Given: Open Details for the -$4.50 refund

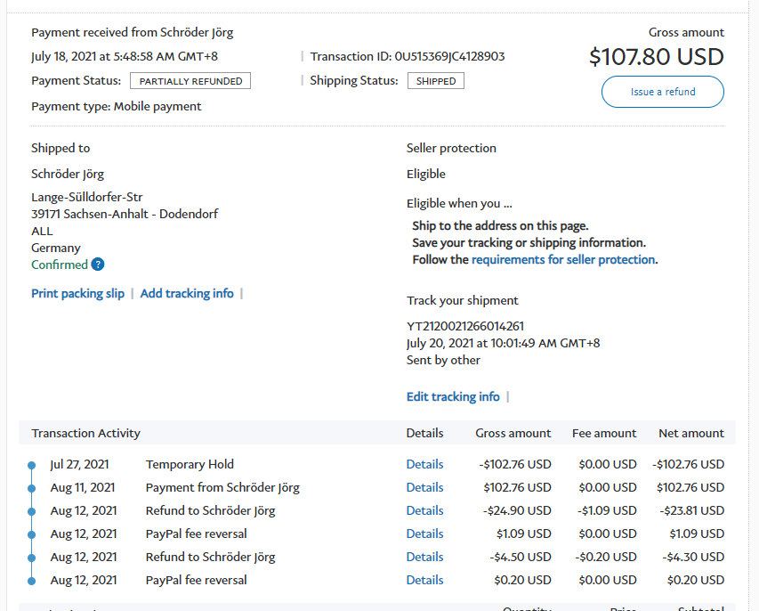Looking at the screenshot, I should pyautogui.click(x=424, y=557).
